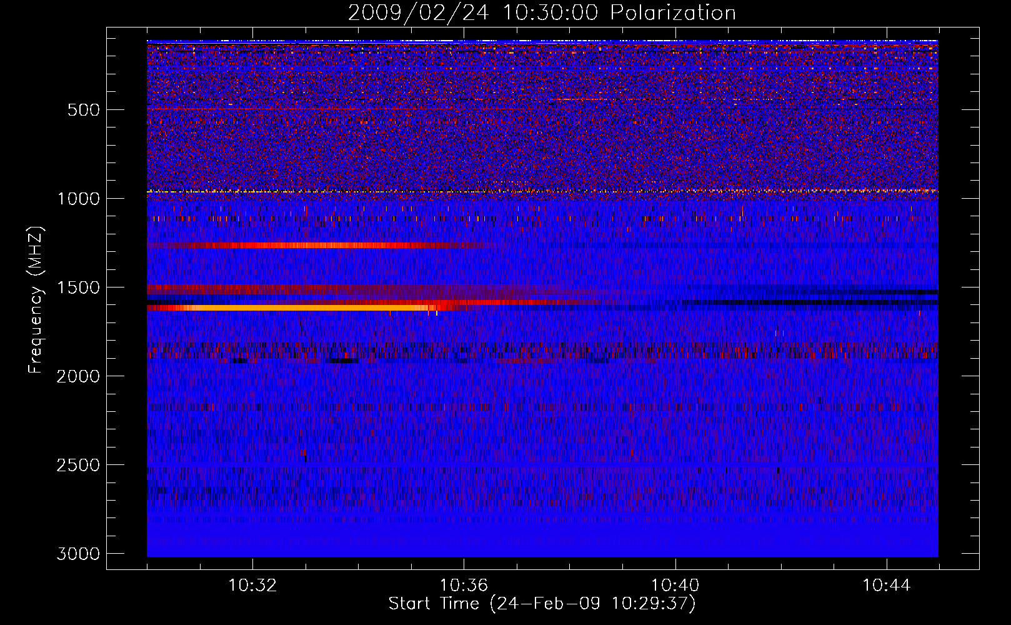Click the 500 frequency tick label

84,110
